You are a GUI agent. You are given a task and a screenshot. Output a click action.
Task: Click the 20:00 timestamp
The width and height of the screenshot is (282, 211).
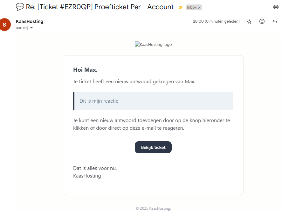(216, 21)
